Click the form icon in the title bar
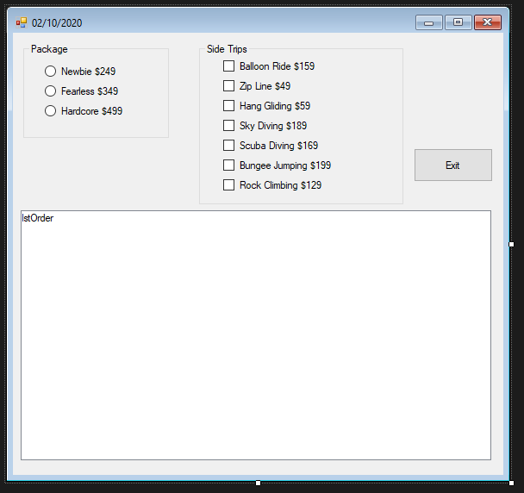The height and width of the screenshot is (493, 524). coord(22,22)
